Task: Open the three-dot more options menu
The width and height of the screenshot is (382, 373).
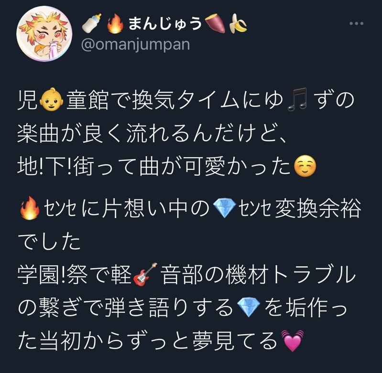Action: coord(356,23)
